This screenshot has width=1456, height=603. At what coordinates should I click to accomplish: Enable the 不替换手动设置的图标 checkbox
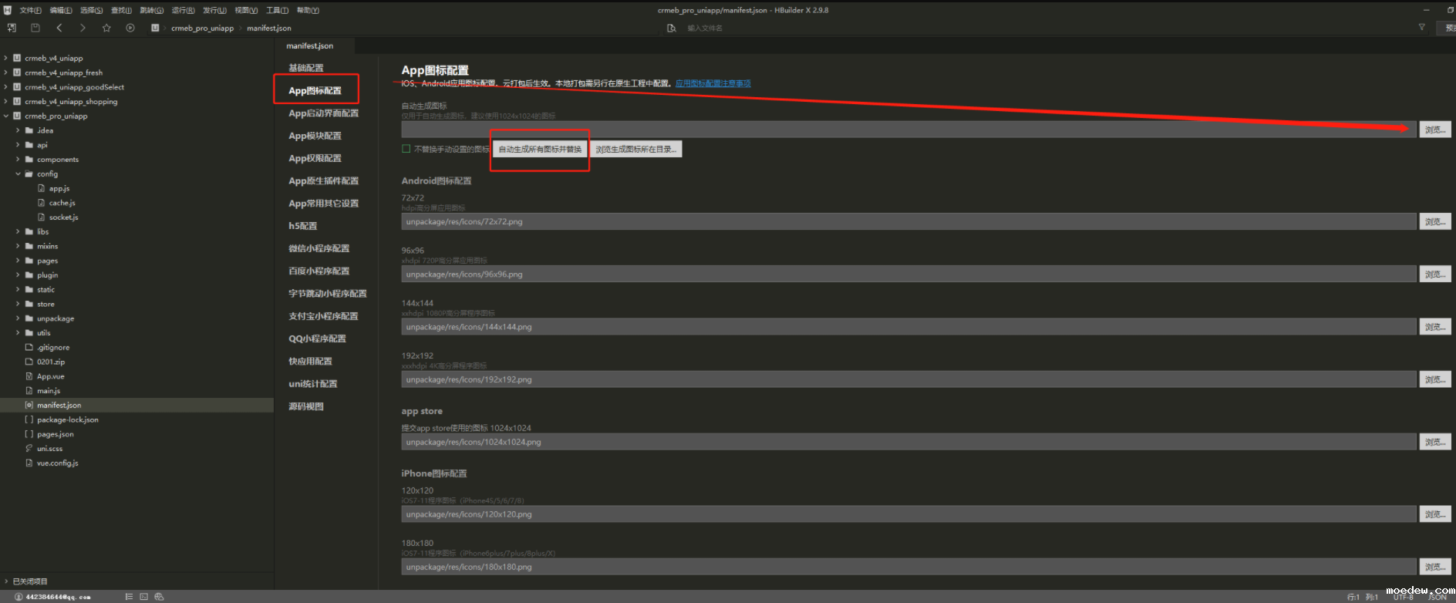[x=406, y=149]
